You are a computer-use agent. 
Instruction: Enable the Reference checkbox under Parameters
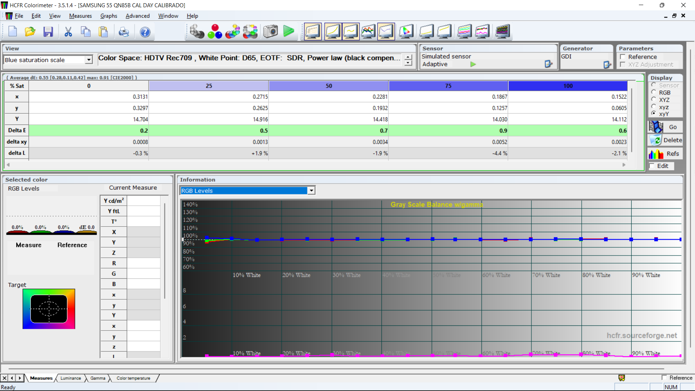(623, 57)
